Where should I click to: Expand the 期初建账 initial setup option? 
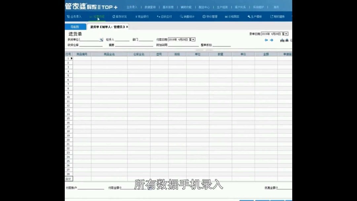(x=278, y=16)
